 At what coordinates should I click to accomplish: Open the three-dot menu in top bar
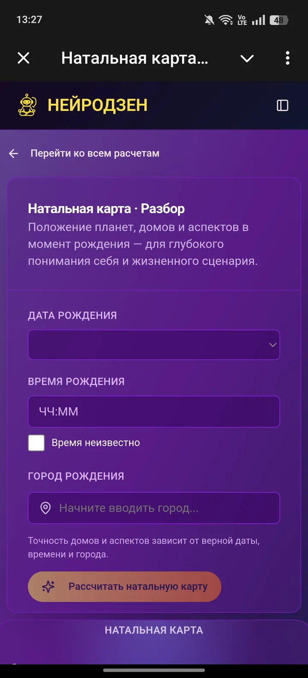[x=287, y=58]
